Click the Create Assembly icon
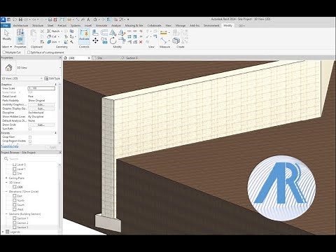The width and height of the screenshot is (336, 252). coord(176,41)
